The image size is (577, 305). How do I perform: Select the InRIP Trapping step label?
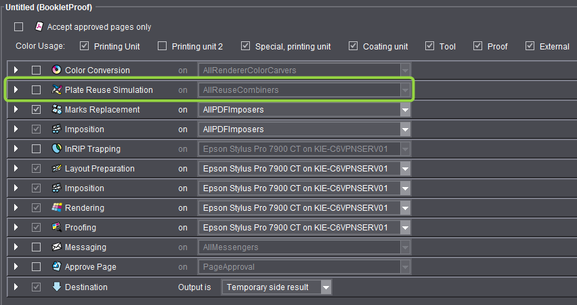pos(92,149)
